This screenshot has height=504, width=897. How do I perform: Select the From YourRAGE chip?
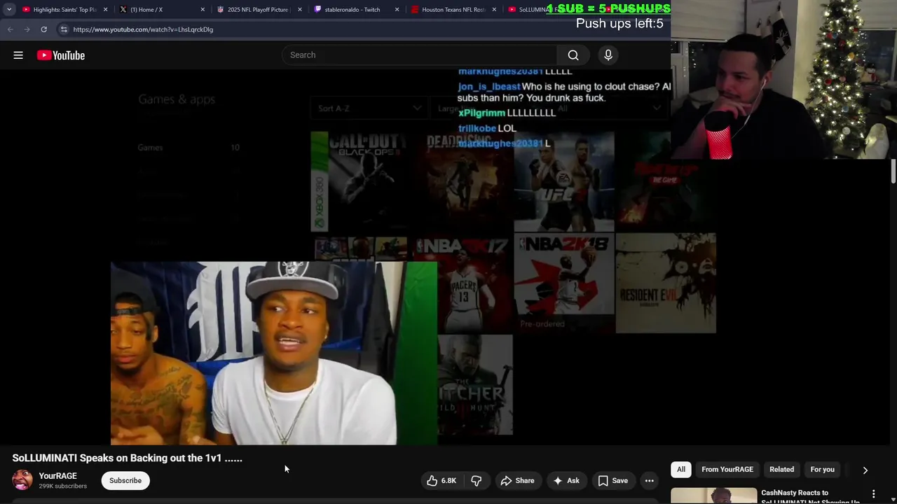click(727, 470)
